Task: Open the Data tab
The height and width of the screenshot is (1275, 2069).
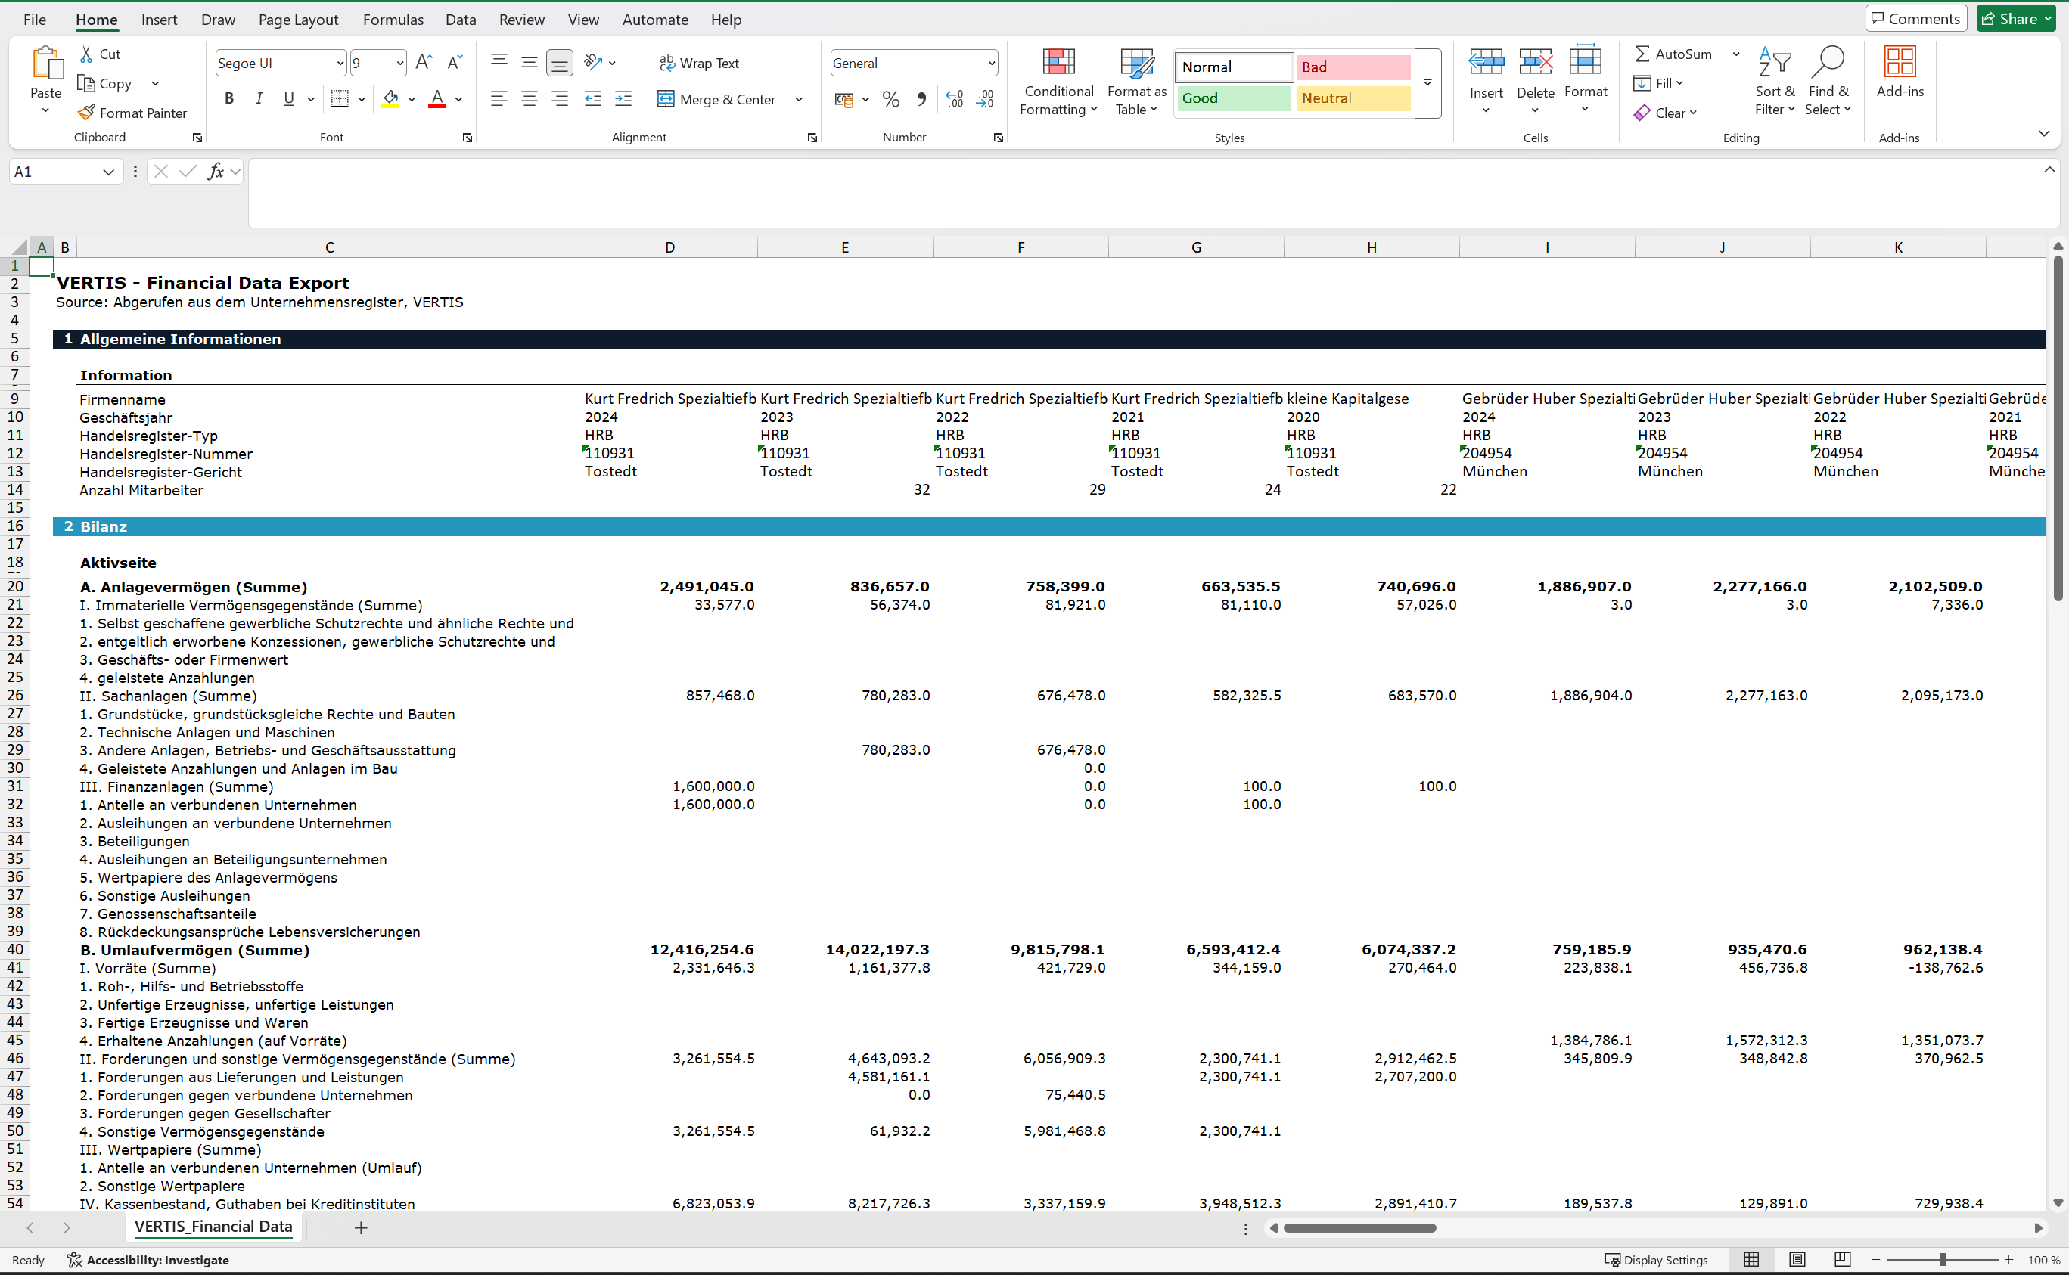Action: [x=461, y=20]
